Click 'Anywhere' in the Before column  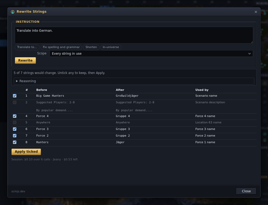[43, 122]
